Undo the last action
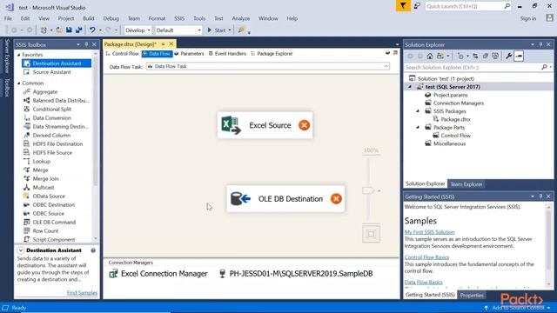Image resolution: width=557 pixels, height=313 pixels. (92, 30)
